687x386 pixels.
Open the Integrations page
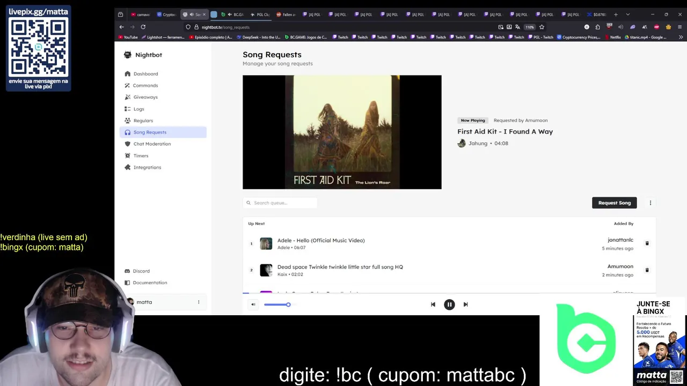[163, 167]
